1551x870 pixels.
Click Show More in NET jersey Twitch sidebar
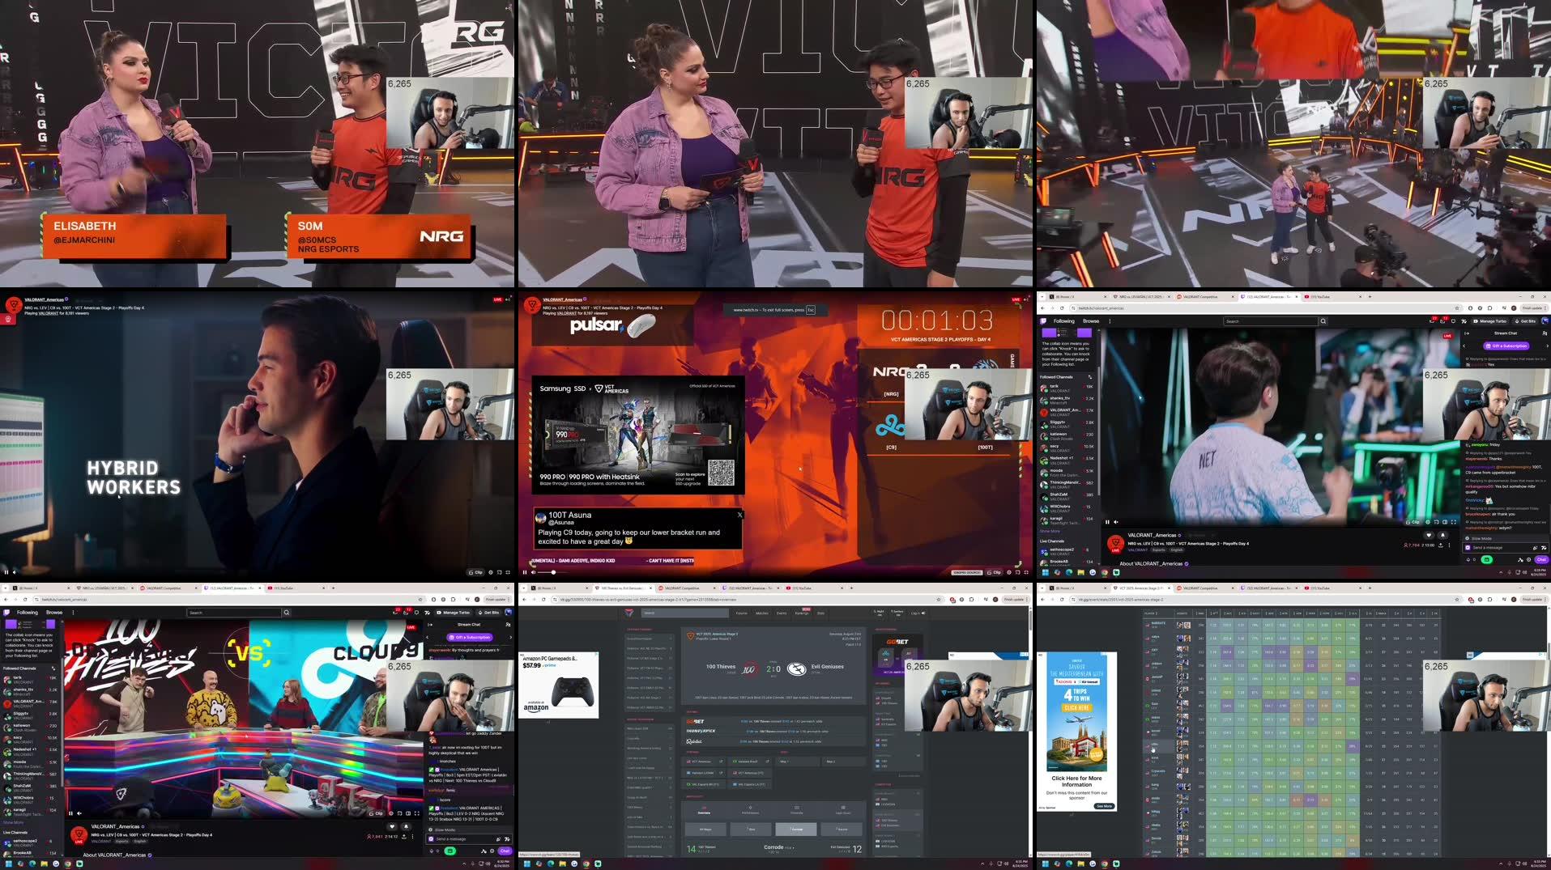point(1050,531)
